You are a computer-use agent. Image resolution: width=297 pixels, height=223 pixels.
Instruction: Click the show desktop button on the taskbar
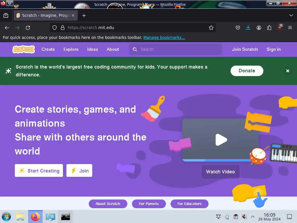[289, 217]
